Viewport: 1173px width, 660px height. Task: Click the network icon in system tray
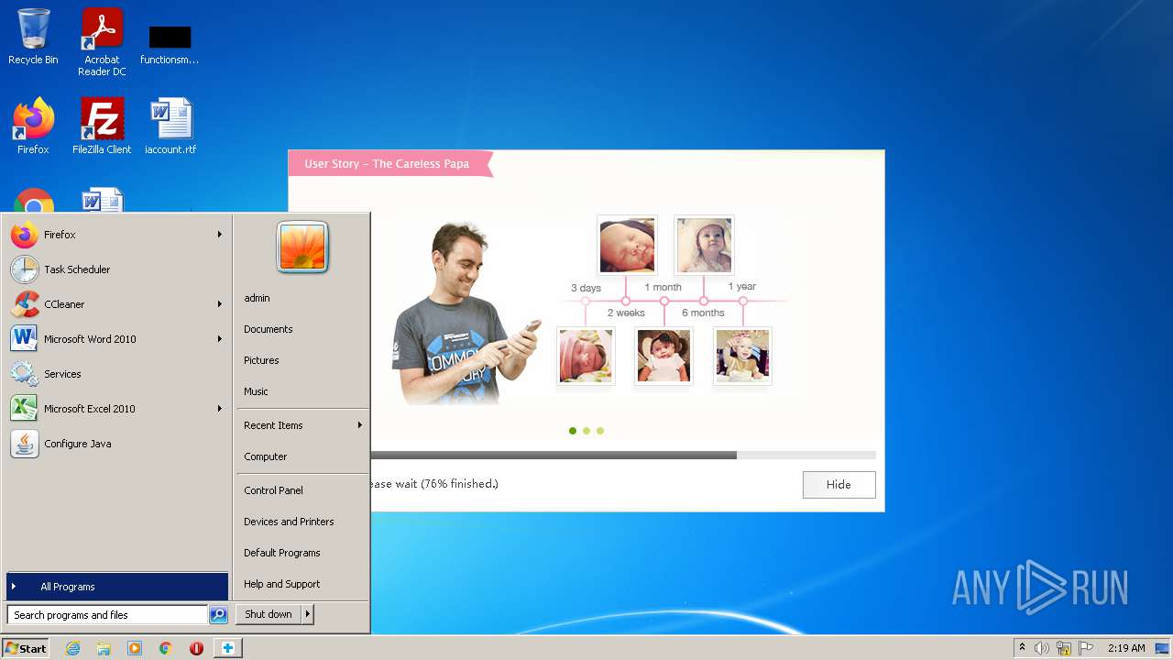click(1064, 648)
